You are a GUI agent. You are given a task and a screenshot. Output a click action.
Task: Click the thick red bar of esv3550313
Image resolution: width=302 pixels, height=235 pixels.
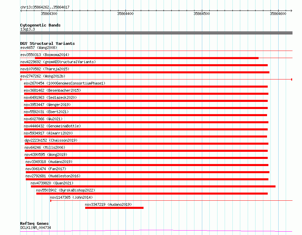(x=147, y=58)
